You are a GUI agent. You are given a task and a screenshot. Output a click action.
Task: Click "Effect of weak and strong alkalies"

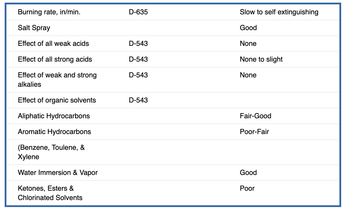tap(57, 79)
